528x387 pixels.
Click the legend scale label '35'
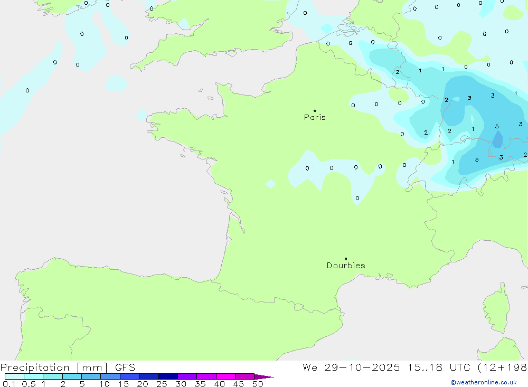(x=200, y=384)
